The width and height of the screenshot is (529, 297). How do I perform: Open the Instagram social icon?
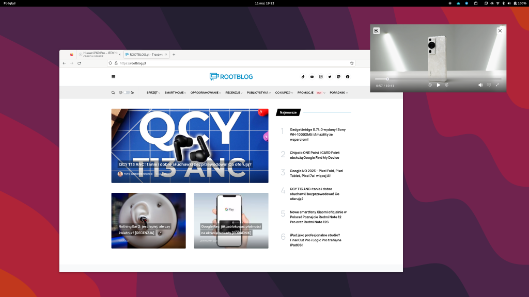click(321, 76)
